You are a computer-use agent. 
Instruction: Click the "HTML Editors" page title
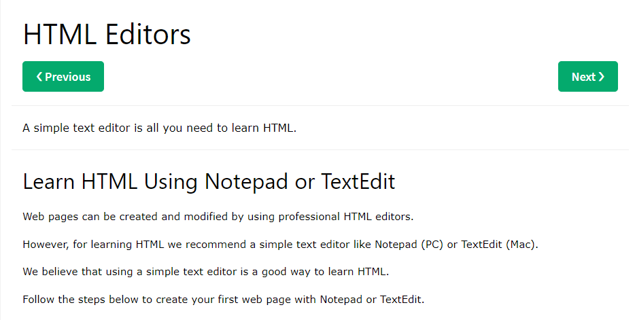pyautogui.click(x=107, y=34)
